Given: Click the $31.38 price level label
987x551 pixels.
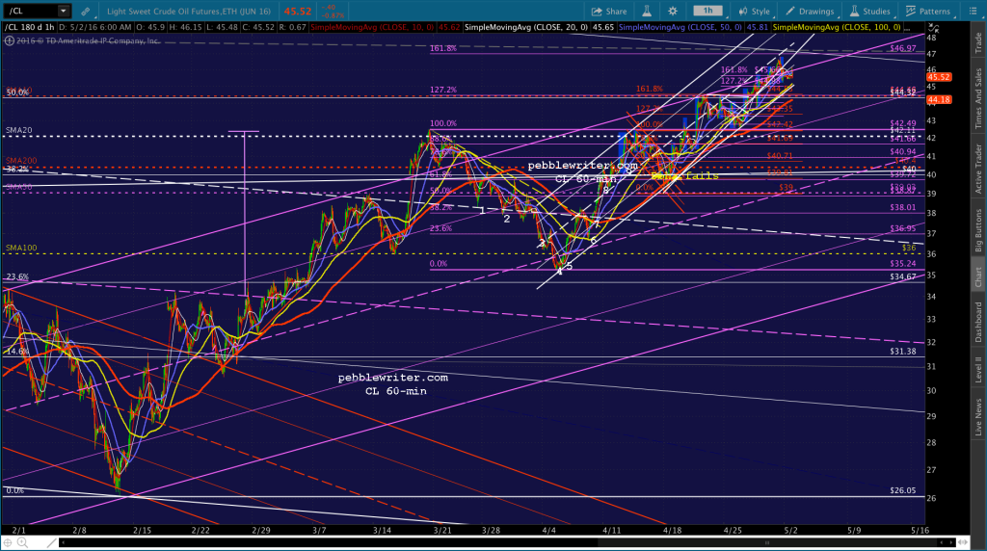Looking at the screenshot, I should click(x=902, y=352).
